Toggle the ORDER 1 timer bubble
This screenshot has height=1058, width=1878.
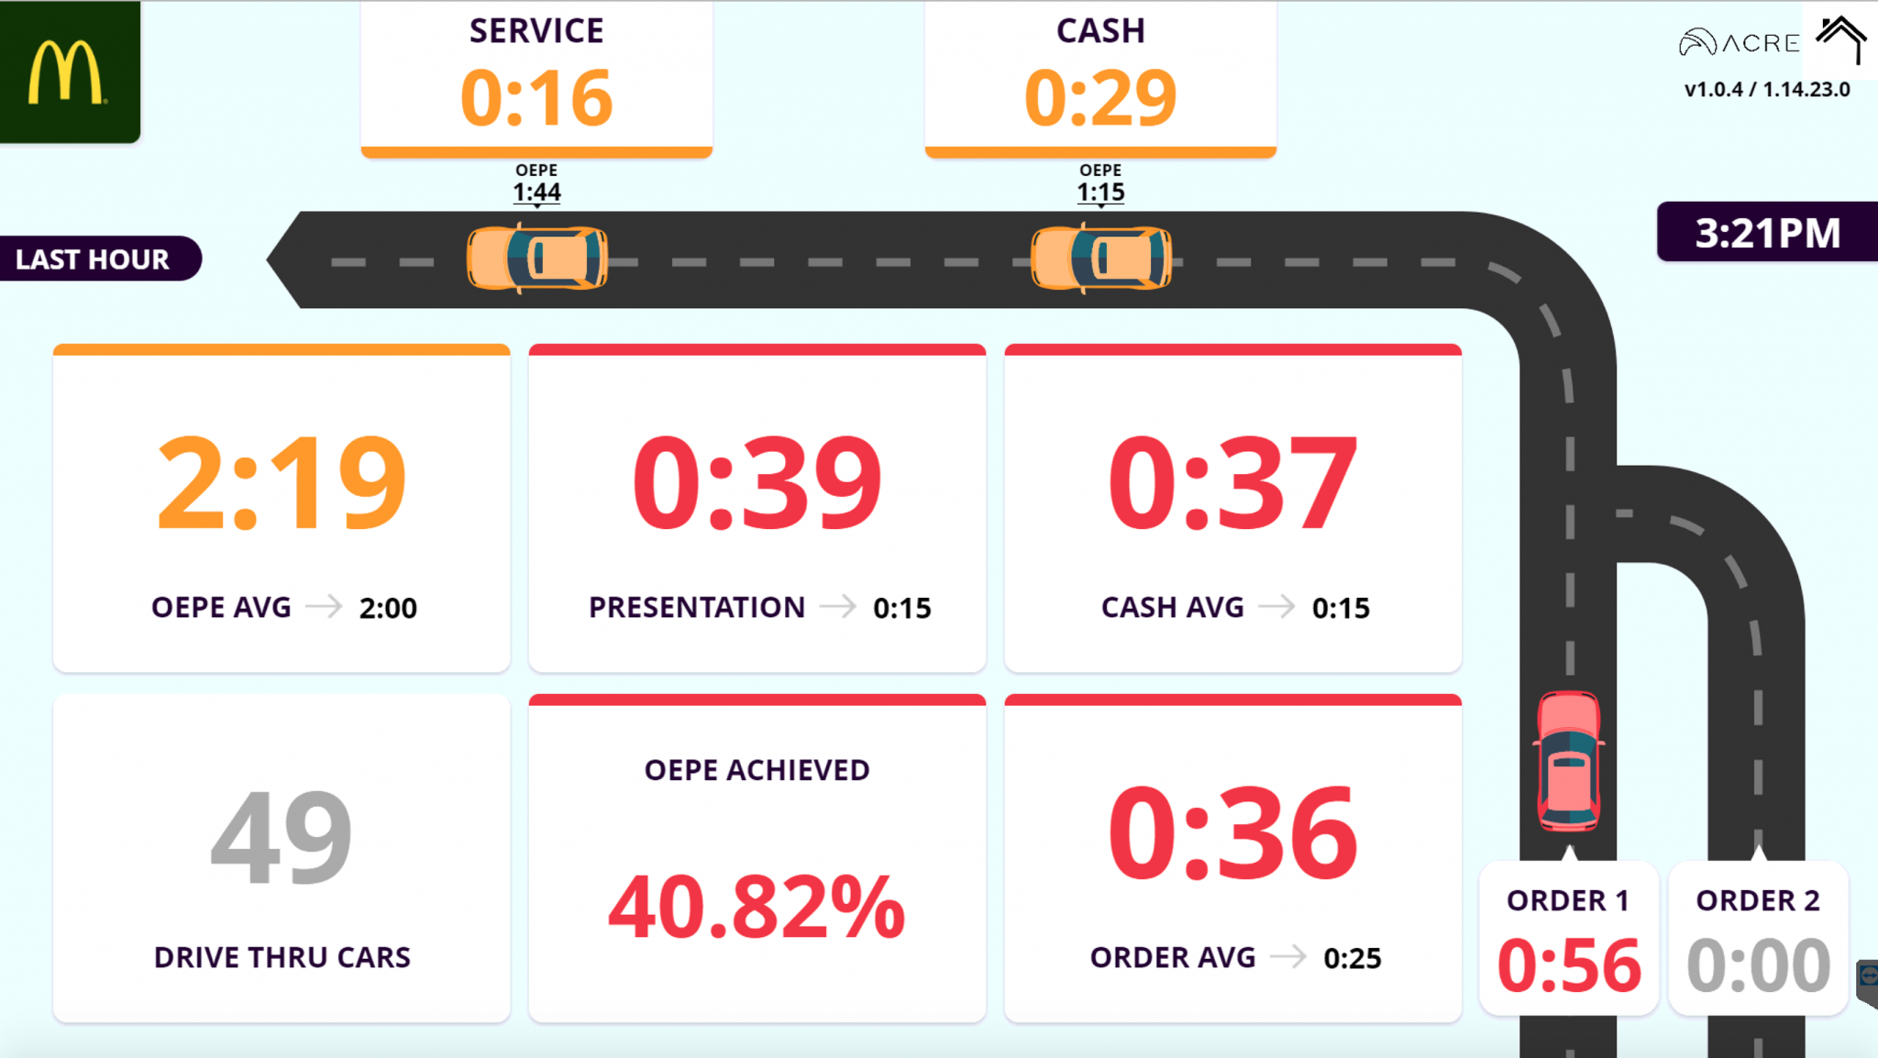(x=1567, y=937)
